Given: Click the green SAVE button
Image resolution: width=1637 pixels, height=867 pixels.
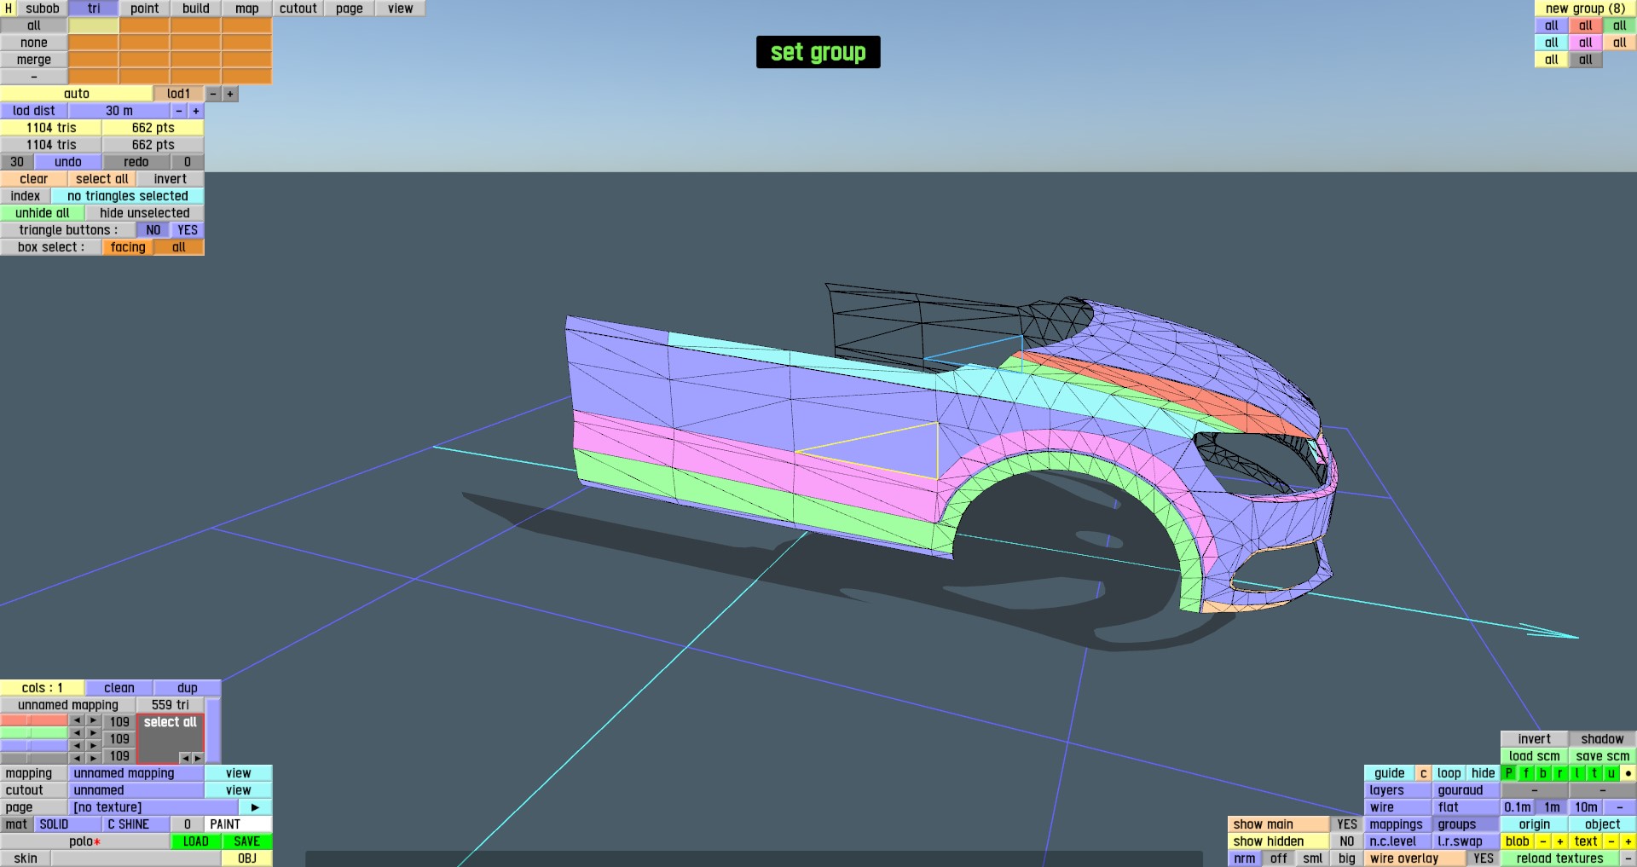Looking at the screenshot, I should pos(247,841).
